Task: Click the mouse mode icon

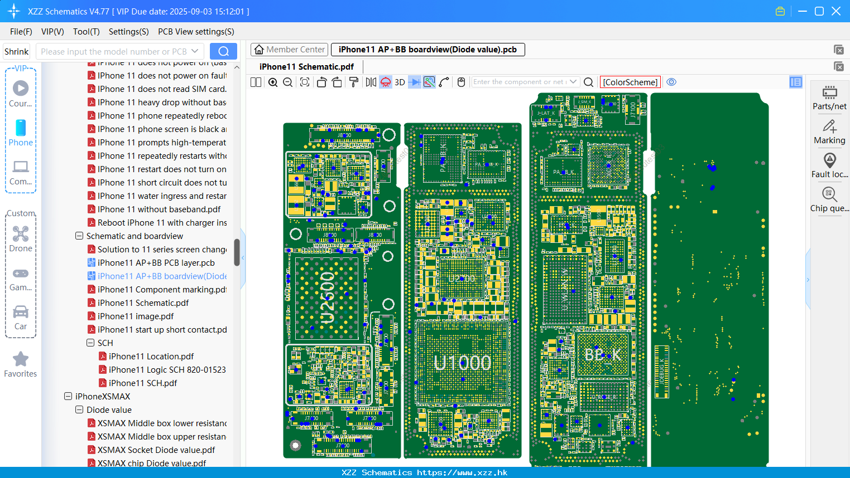Action: 461,82
